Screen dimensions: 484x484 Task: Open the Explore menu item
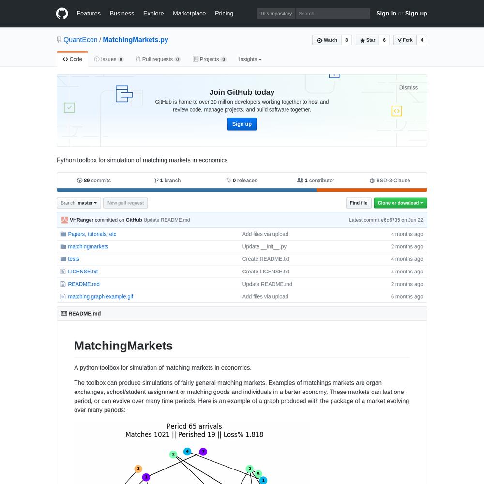153,14
